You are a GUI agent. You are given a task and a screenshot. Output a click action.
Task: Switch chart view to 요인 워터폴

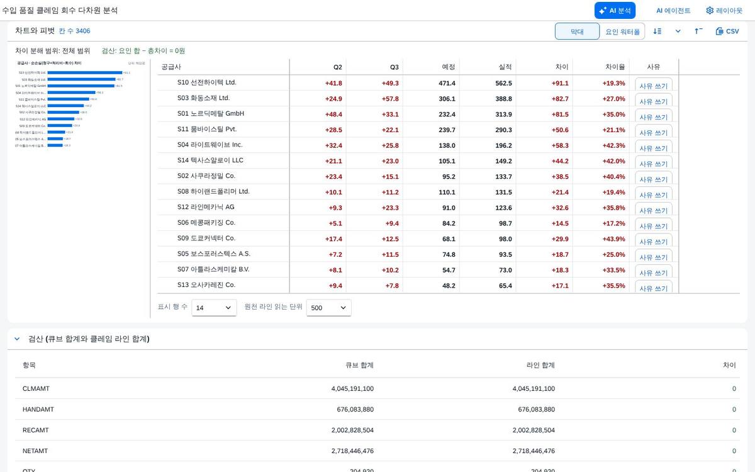pyautogui.click(x=622, y=31)
